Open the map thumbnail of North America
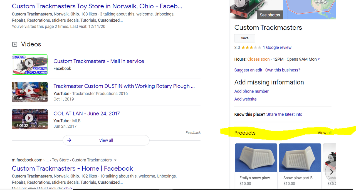 (x=310, y=9)
